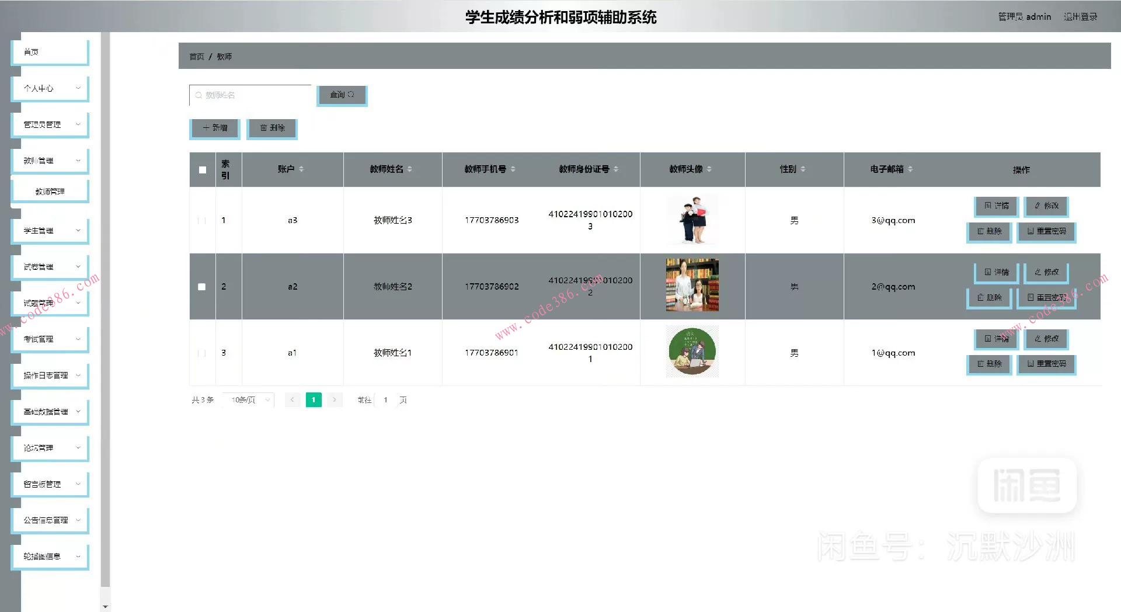Expand the 学生管理 sidebar section

pos(49,231)
